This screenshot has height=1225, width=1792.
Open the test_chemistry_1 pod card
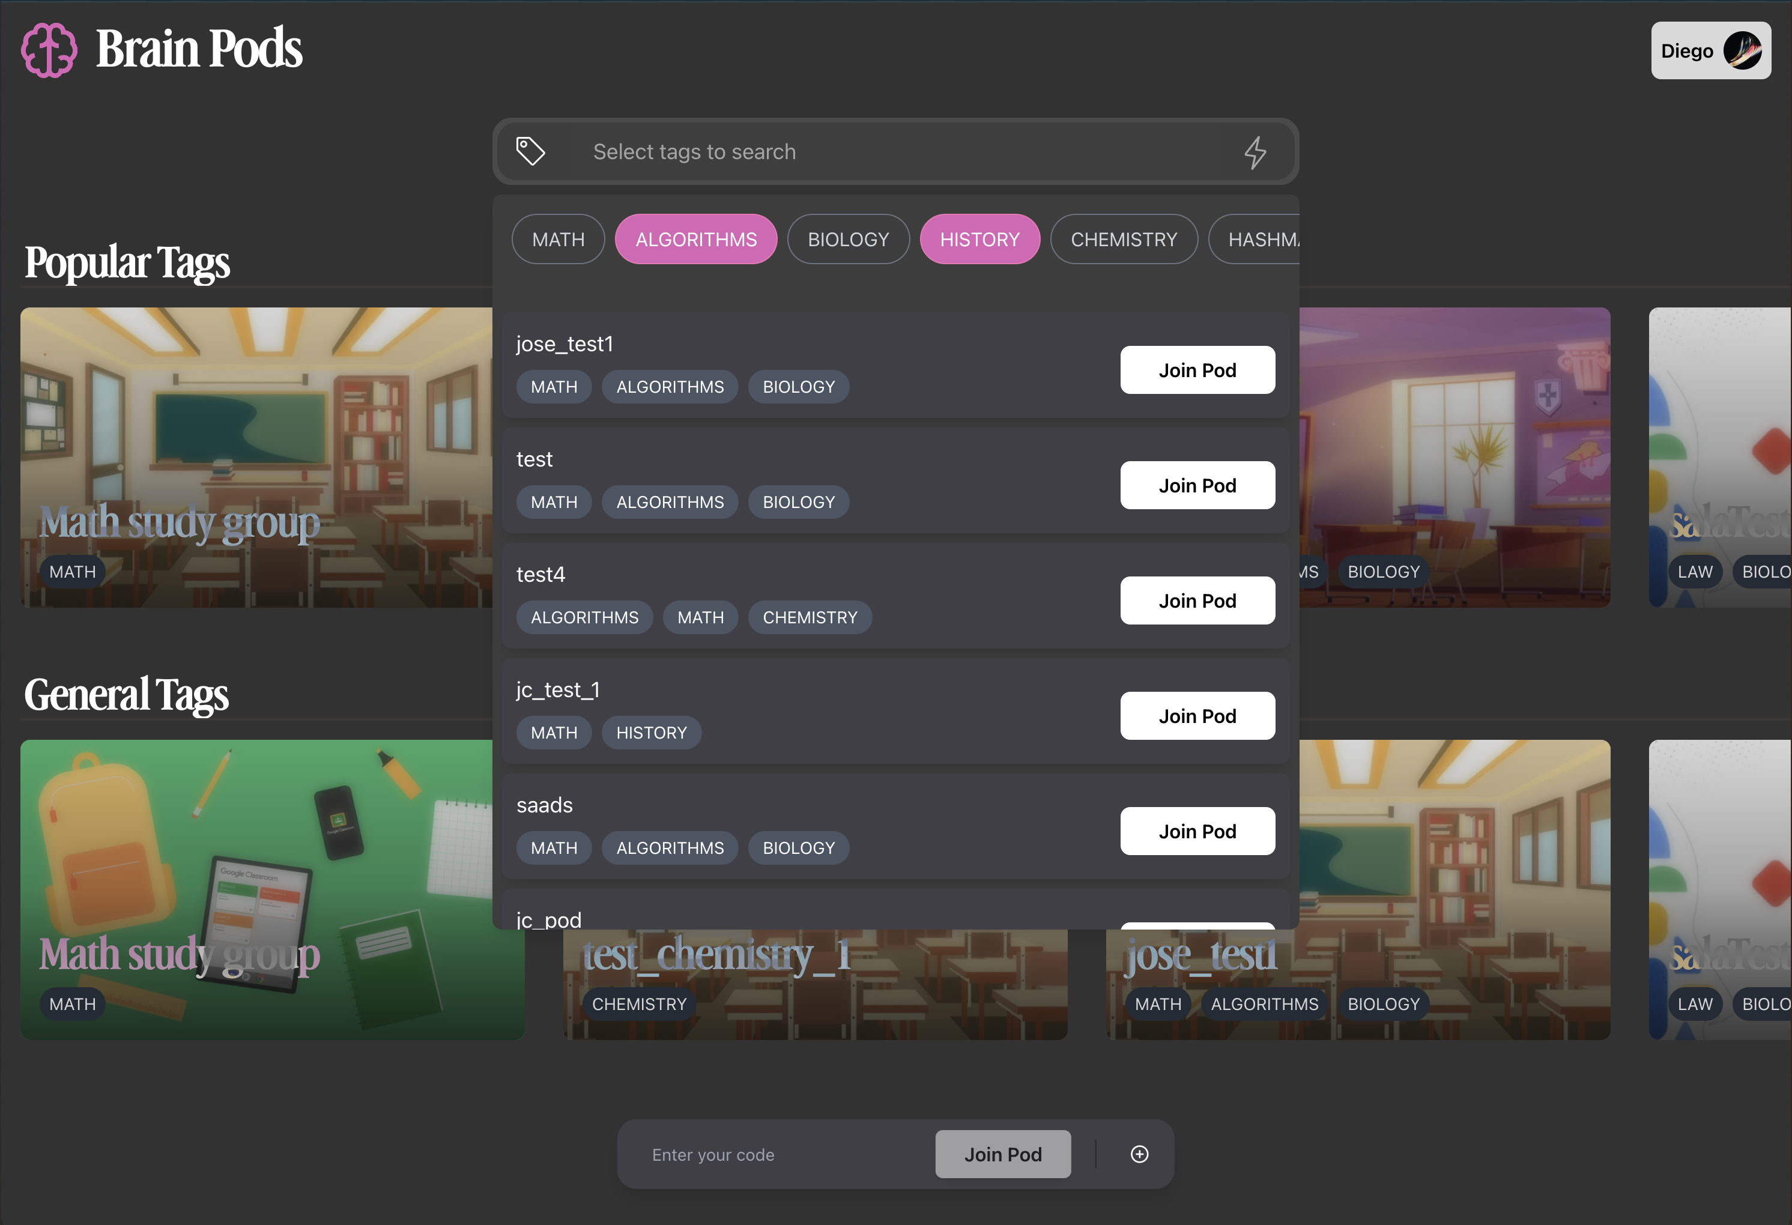(x=814, y=987)
